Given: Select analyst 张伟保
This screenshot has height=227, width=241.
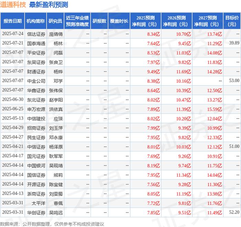Looking at the screenshot, I should pyautogui.click(x=56, y=90).
